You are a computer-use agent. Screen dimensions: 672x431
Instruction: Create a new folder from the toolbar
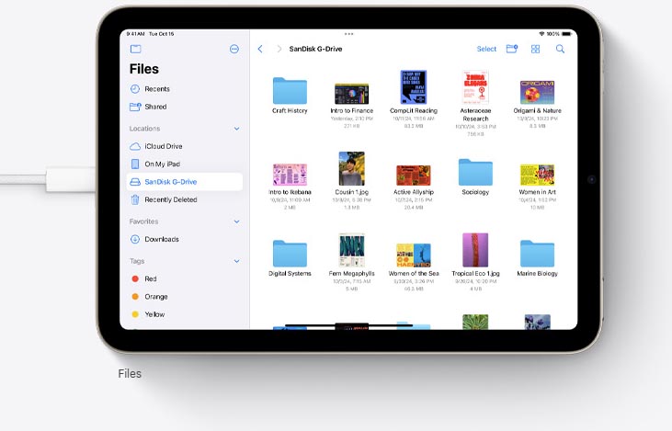[x=512, y=49]
